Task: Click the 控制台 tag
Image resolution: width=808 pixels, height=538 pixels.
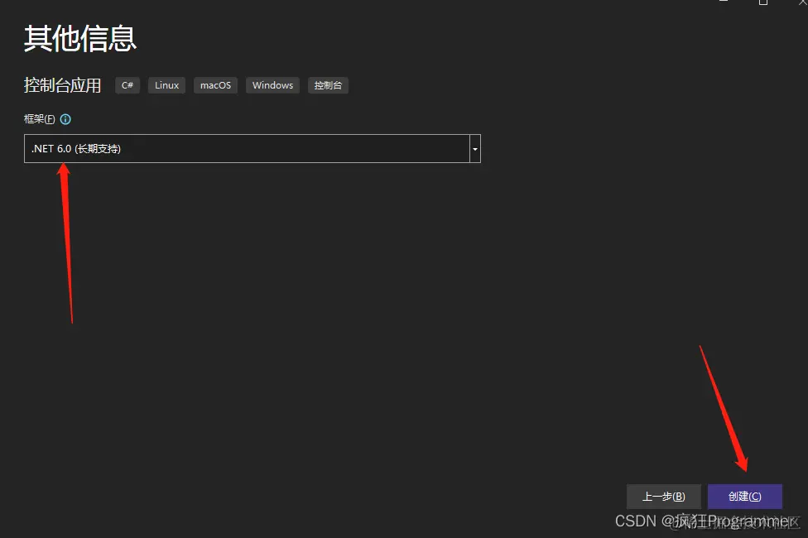Action: [x=328, y=85]
